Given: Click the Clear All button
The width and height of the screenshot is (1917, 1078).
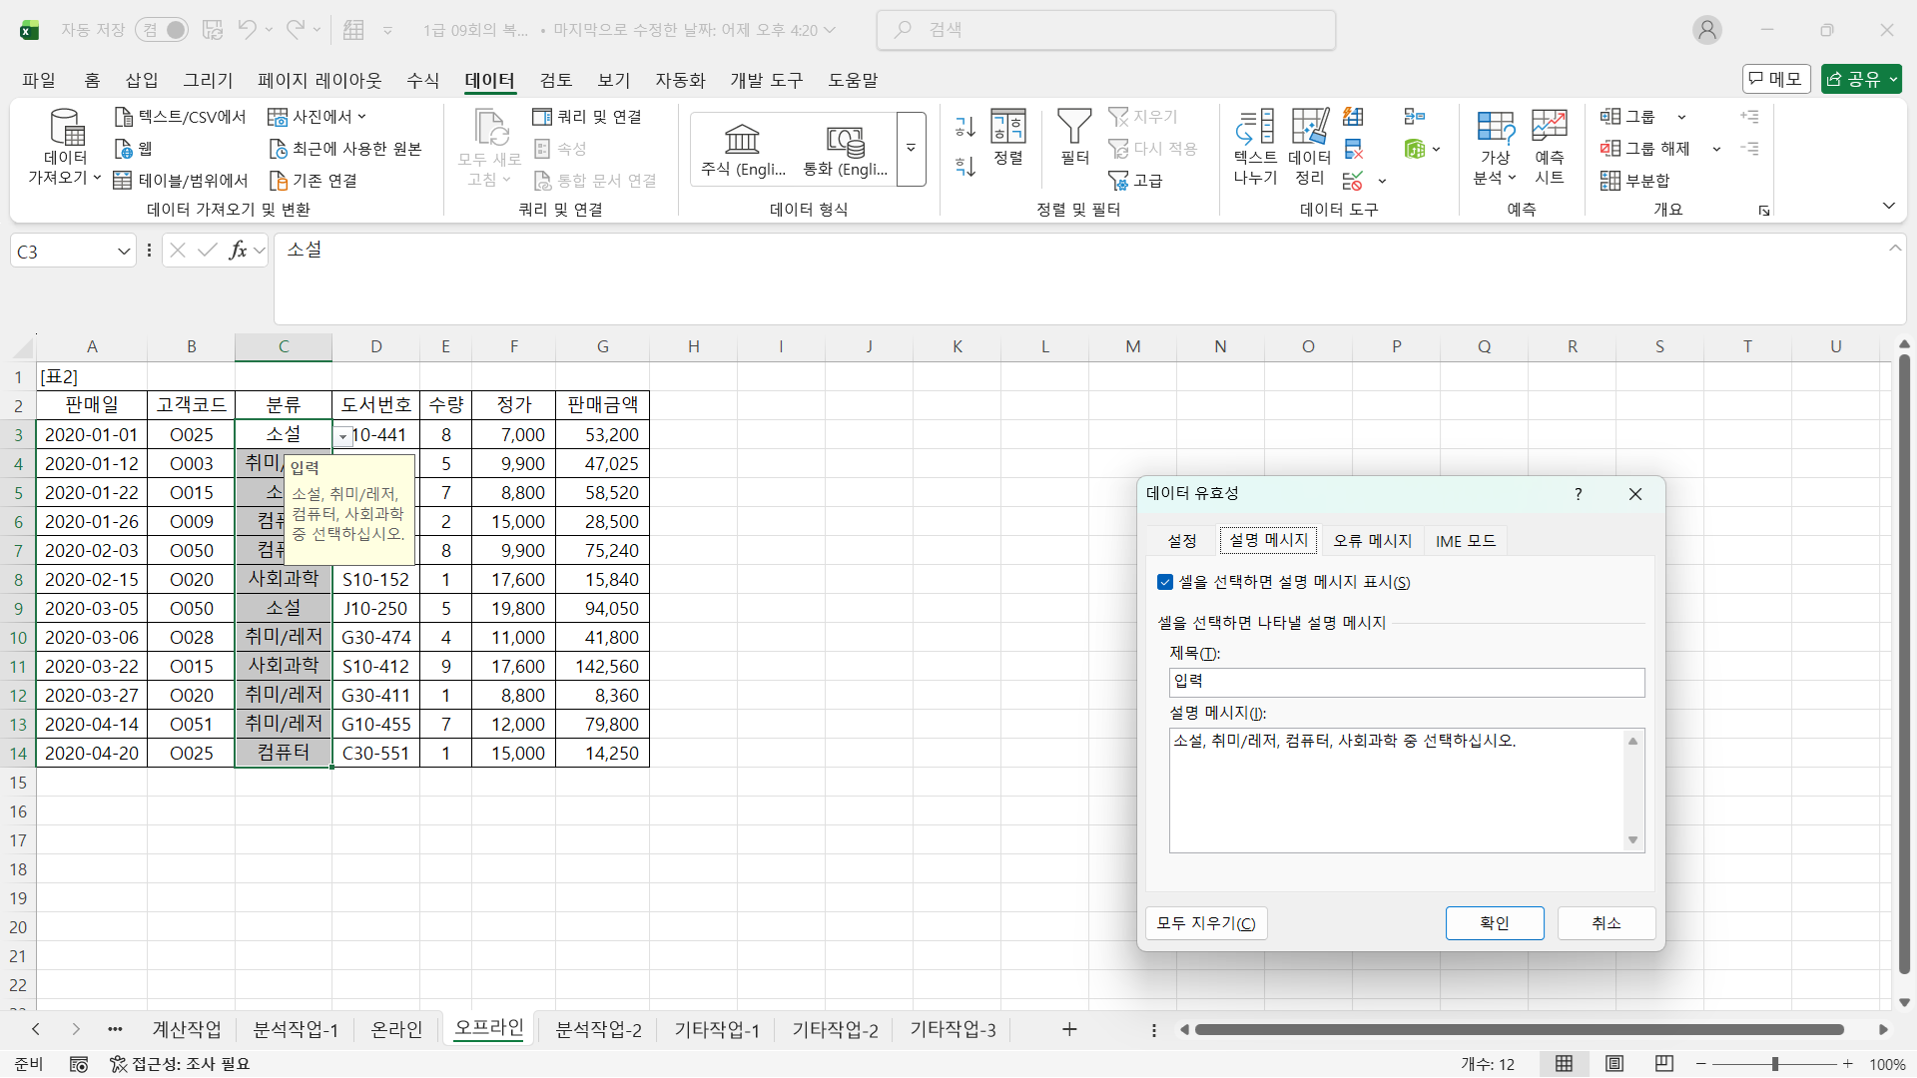Looking at the screenshot, I should coord(1205,923).
